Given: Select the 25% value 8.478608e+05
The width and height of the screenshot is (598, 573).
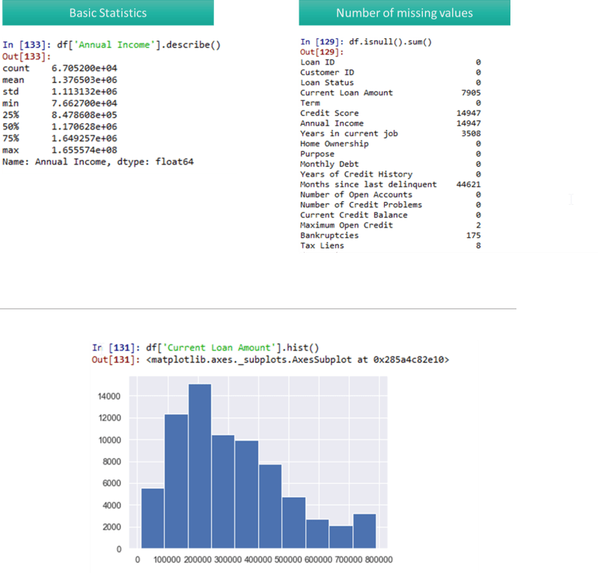Looking at the screenshot, I should pyautogui.click(x=85, y=115).
